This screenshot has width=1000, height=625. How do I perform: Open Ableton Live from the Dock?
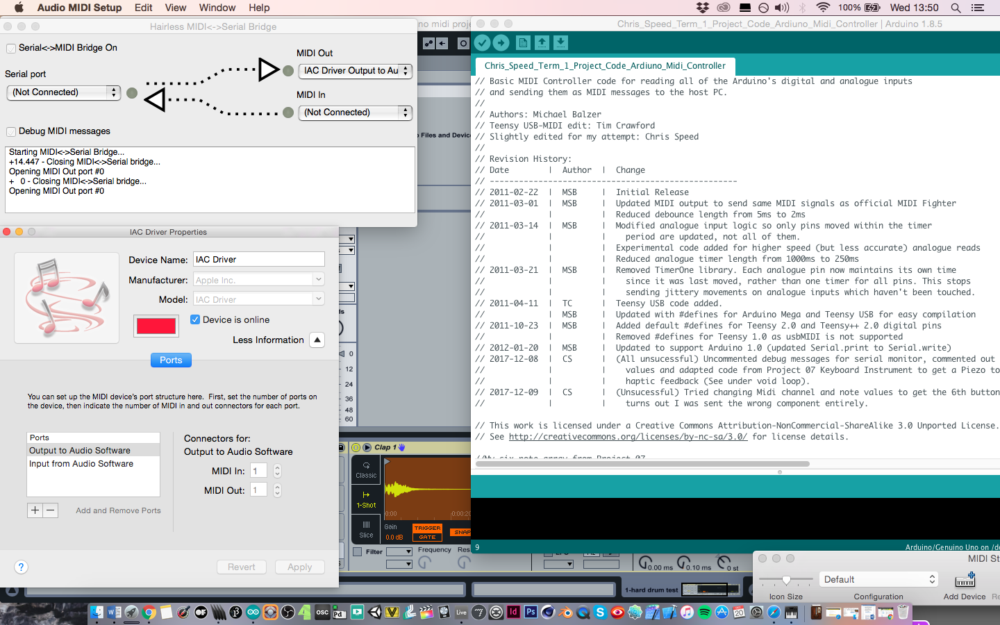[461, 612]
